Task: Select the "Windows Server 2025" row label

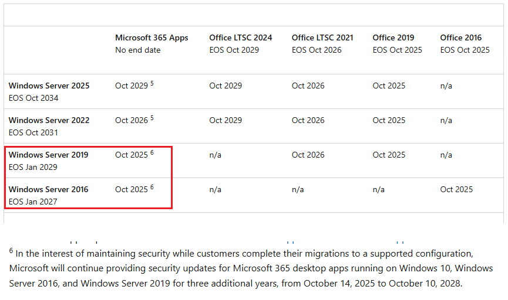Action: (x=49, y=86)
